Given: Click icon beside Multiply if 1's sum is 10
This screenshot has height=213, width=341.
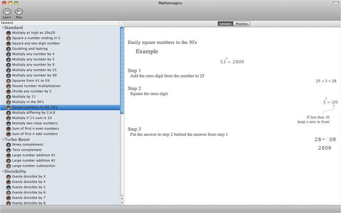Looking at the screenshot, I should point(9,118).
